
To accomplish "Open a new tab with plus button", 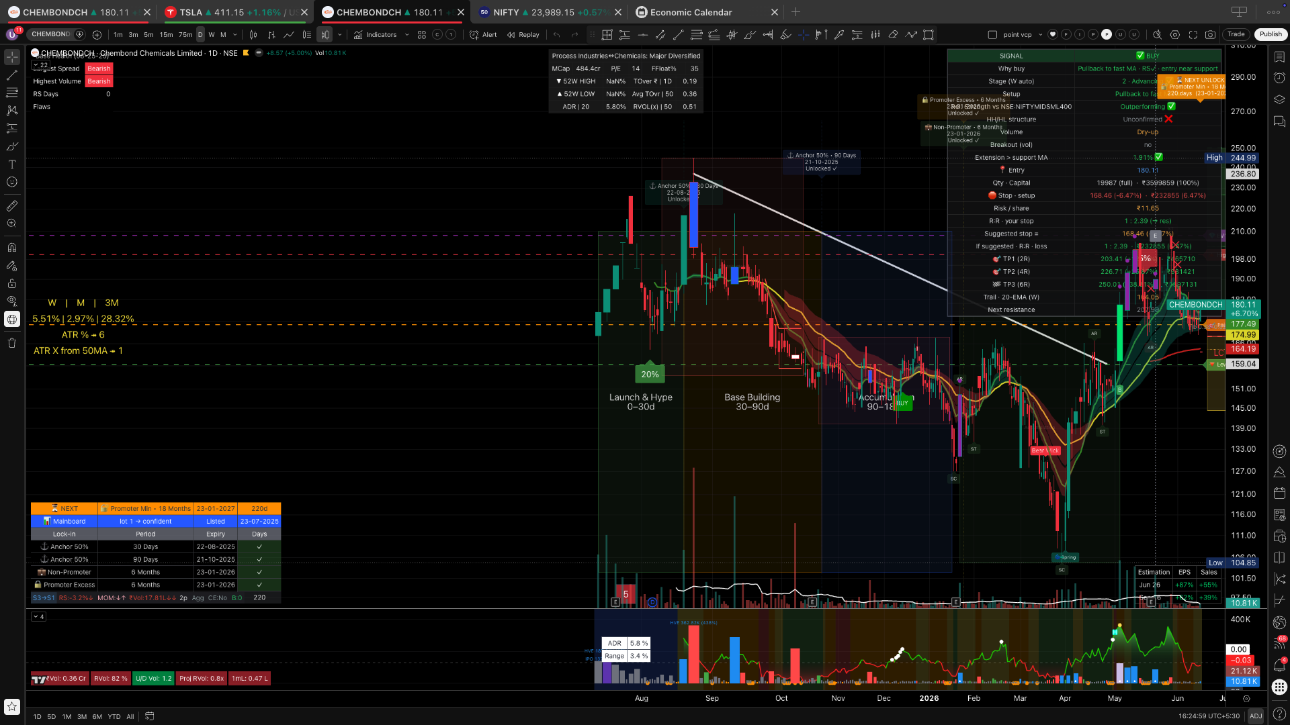I will (795, 12).
